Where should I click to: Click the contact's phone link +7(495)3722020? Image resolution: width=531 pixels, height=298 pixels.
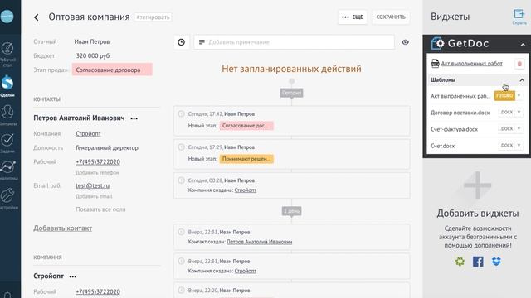(98, 162)
